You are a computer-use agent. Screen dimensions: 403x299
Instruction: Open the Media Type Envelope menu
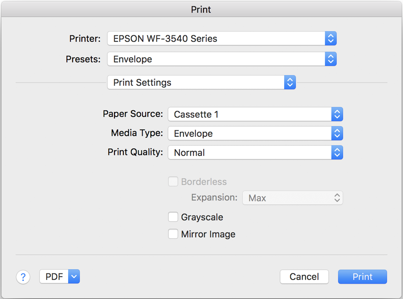[255, 133]
